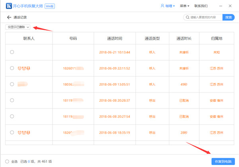The image size is (239, 167).
Task: Click the time 2018-06-08 18:35:19
Action: pyautogui.click(x=115, y=133)
